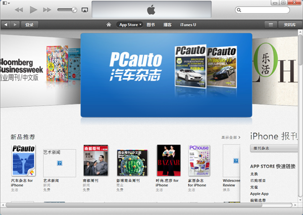Open the 艺术新闻 app placeholder icon

pyautogui.click(x=60, y=163)
